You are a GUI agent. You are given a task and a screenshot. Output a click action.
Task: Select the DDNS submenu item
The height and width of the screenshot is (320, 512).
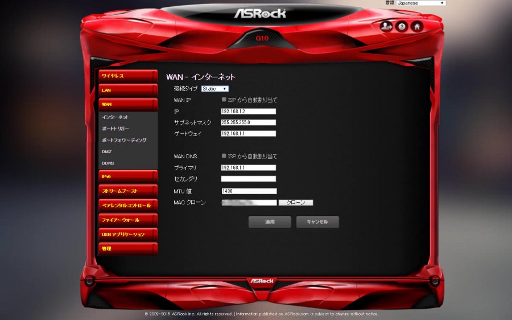(x=108, y=163)
